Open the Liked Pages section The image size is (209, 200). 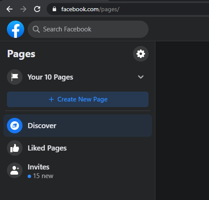pos(78,148)
